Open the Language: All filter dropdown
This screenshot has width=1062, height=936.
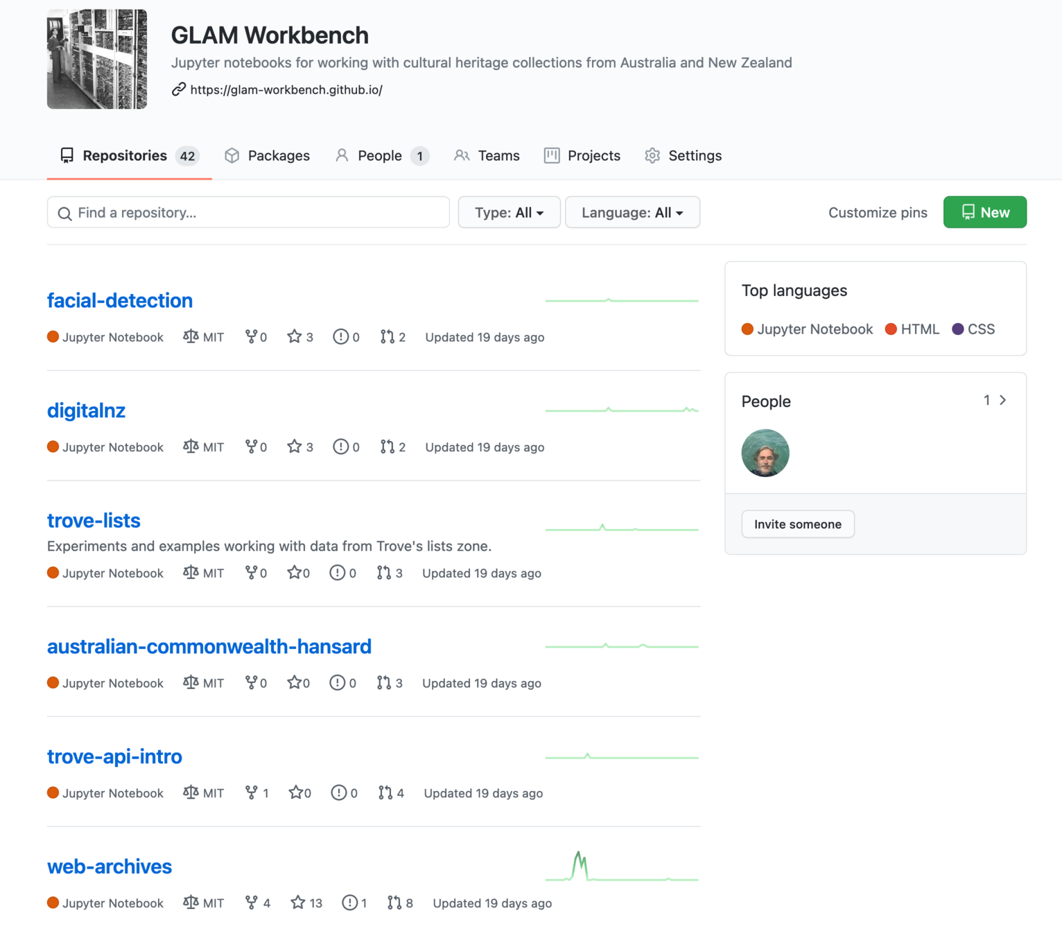[x=632, y=212]
